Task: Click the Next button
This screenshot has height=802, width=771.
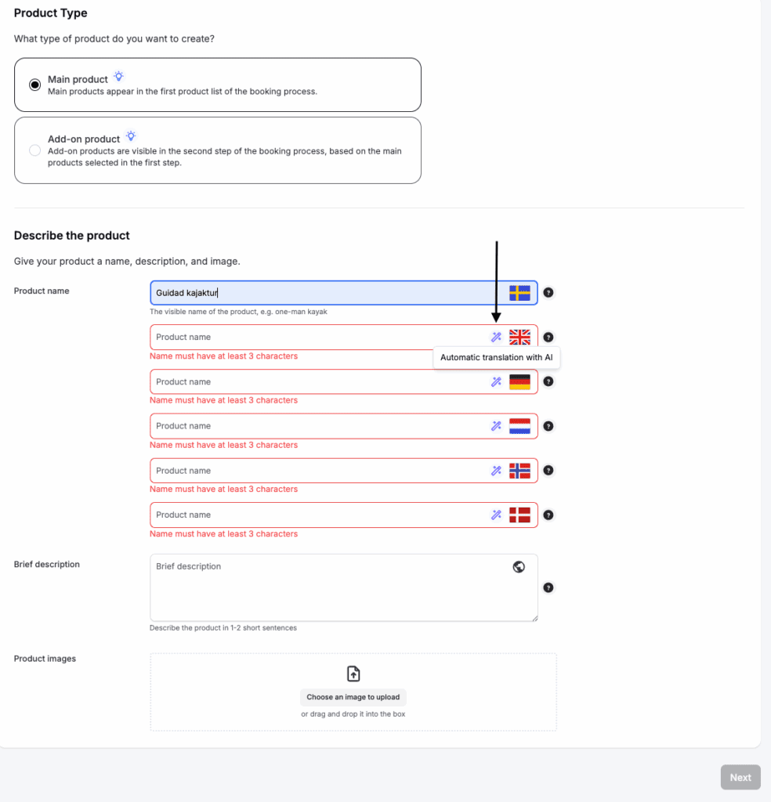Action: point(740,778)
